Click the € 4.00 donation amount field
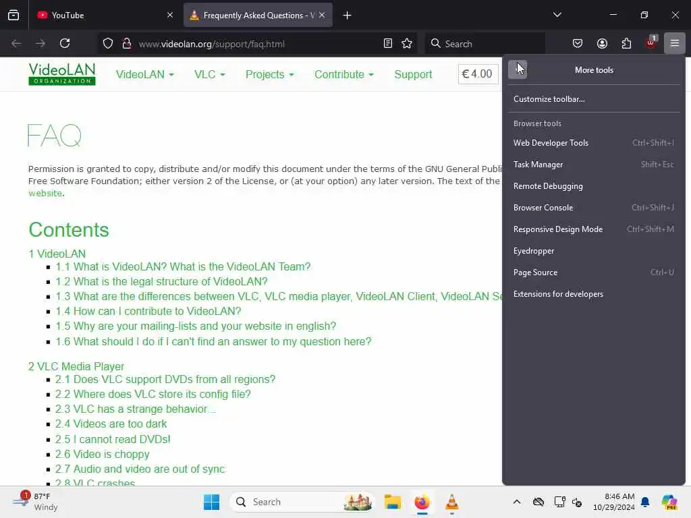Viewport: 691px width, 518px height. click(478, 74)
